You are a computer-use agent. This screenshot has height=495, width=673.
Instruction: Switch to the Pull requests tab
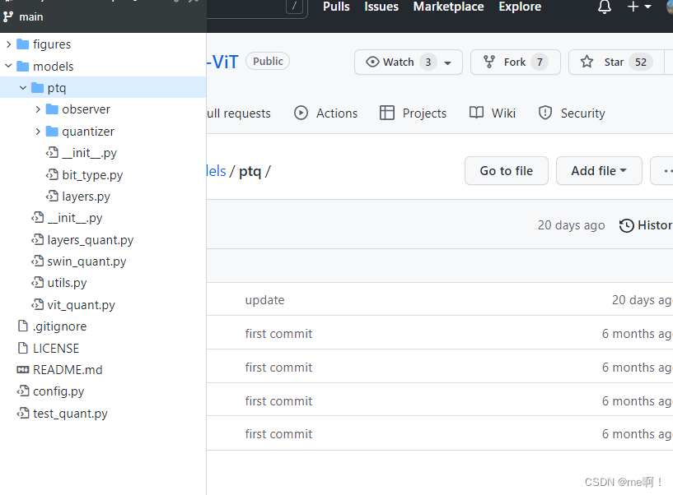coord(239,113)
